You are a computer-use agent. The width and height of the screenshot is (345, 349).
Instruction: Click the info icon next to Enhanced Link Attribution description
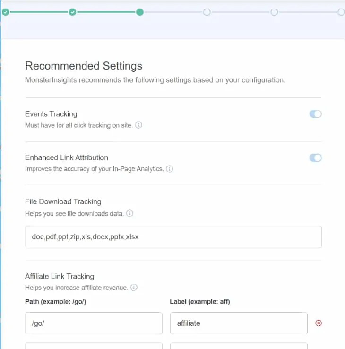point(170,169)
